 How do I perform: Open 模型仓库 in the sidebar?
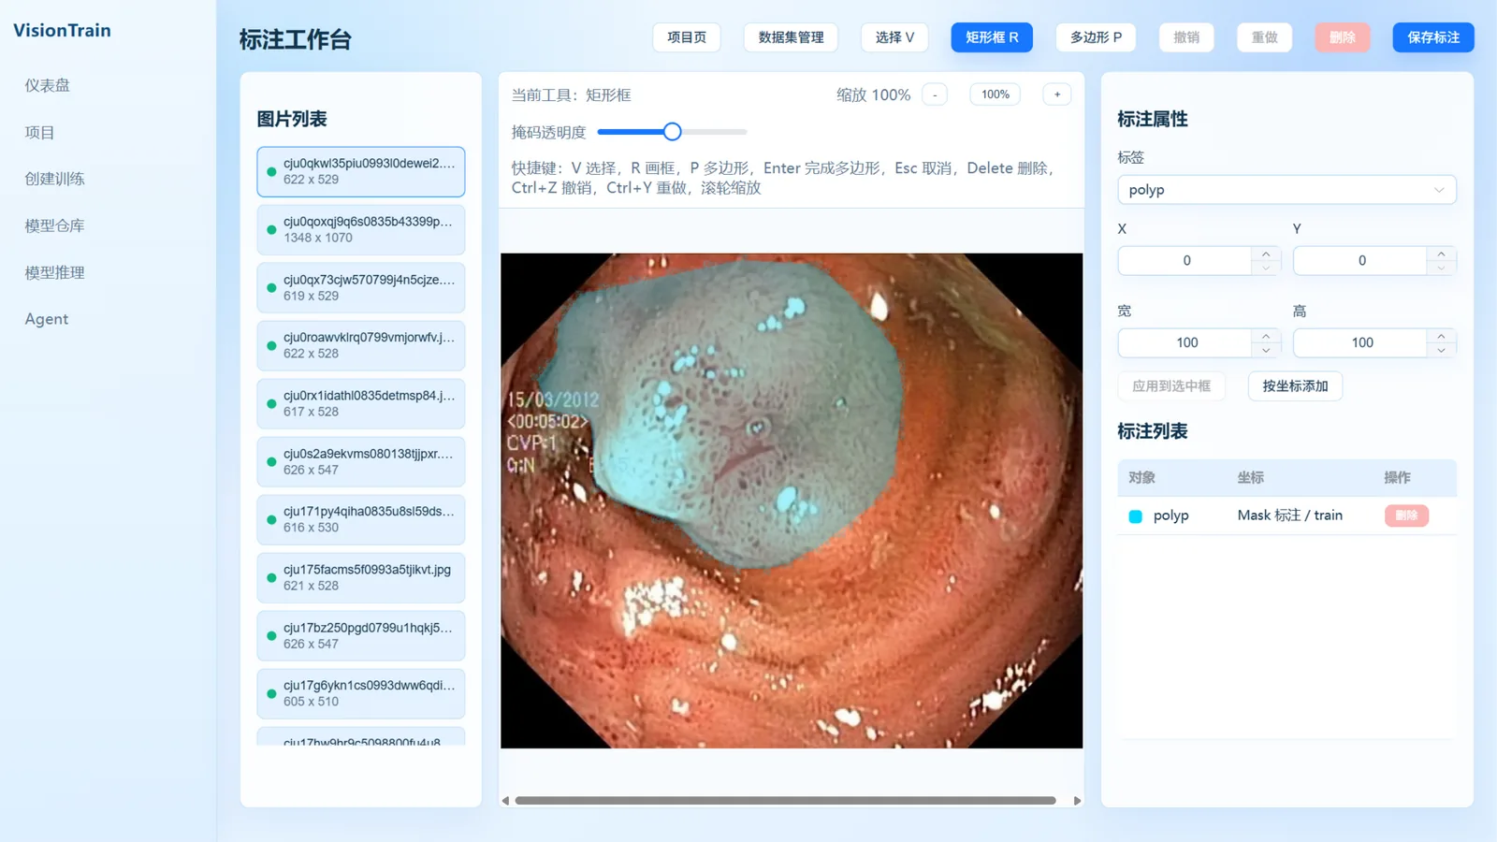point(55,225)
